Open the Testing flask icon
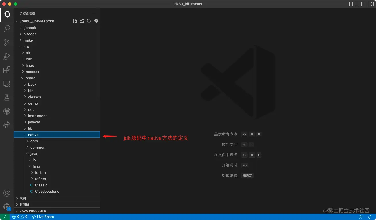The width and height of the screenshot is (376, 220). [7, 97]
